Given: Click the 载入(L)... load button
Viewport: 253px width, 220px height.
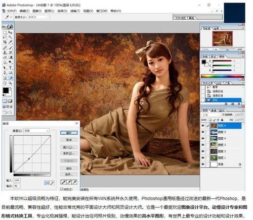Looking at the screenshot, I should coord(69,147).
